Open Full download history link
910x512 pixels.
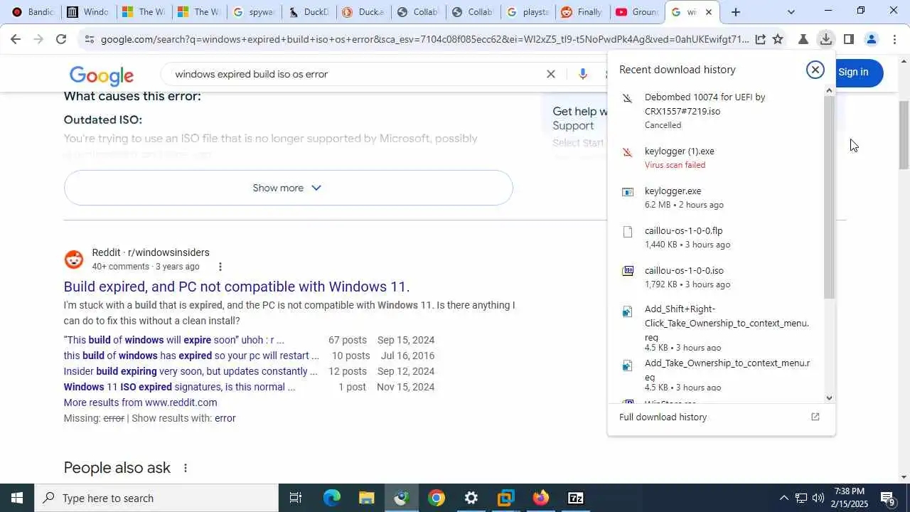coord(663,417)
